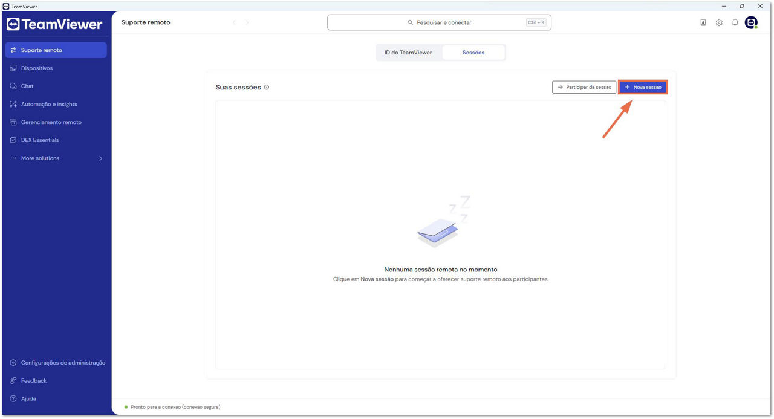
Task: Click the Ajuda question mark icon
Action: (x=13, y=399)
